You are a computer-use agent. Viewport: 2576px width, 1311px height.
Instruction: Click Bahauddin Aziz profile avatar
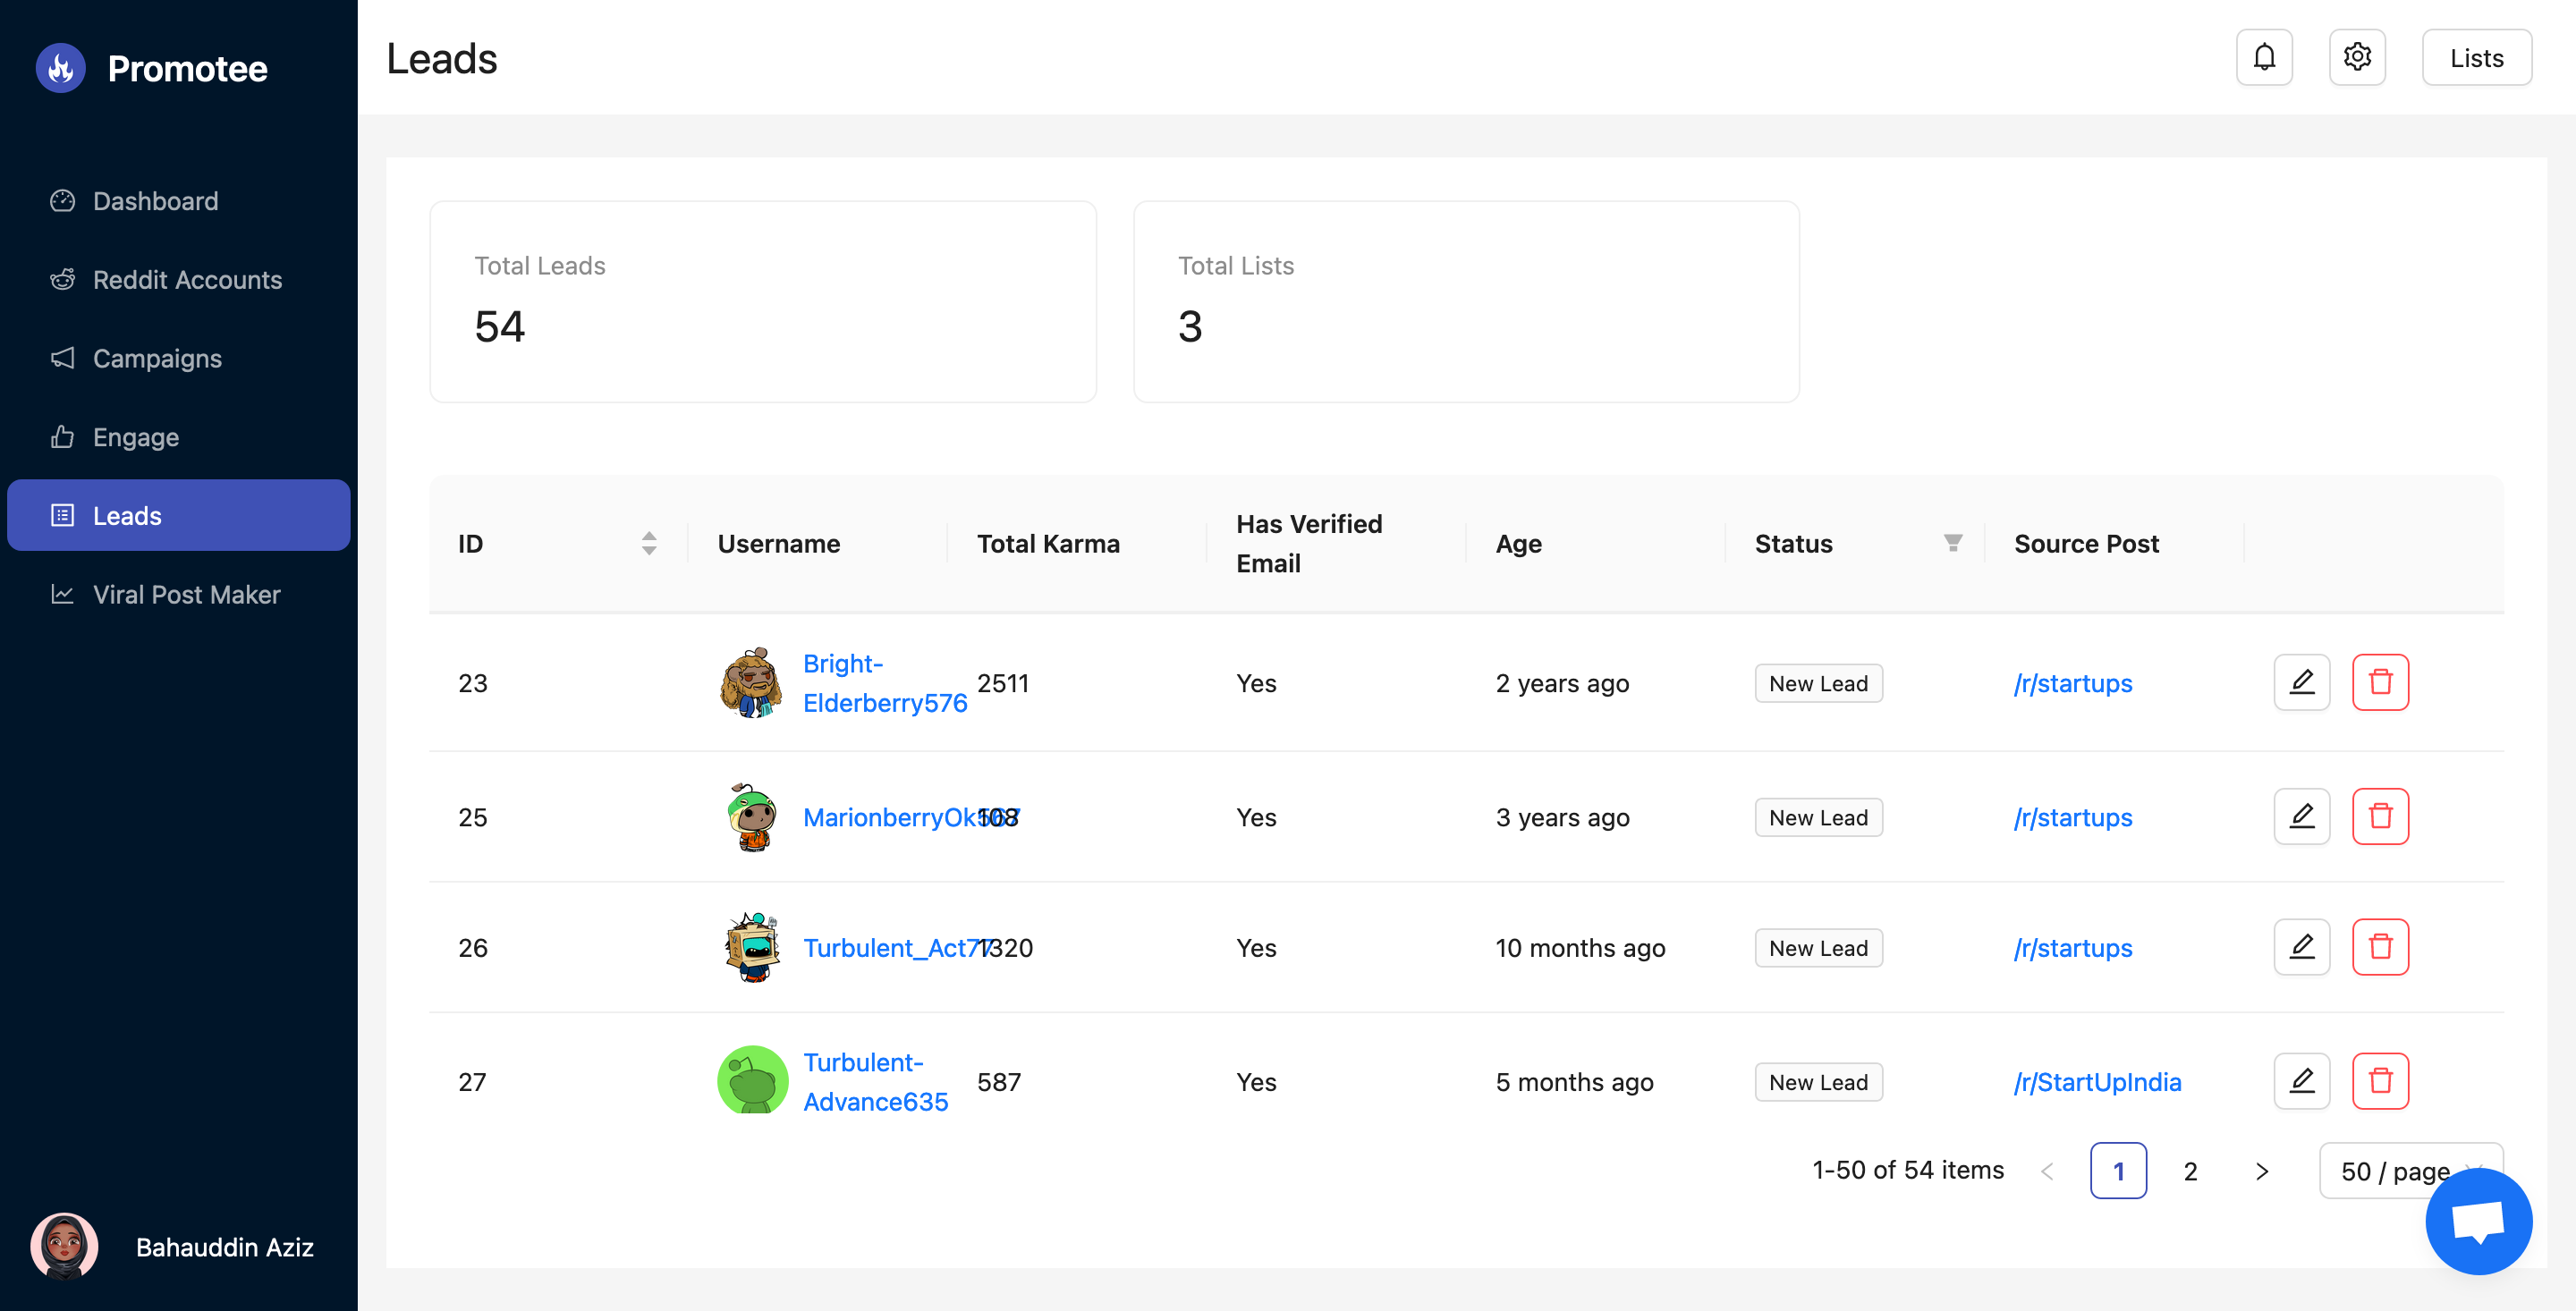tap(65, 1246)
